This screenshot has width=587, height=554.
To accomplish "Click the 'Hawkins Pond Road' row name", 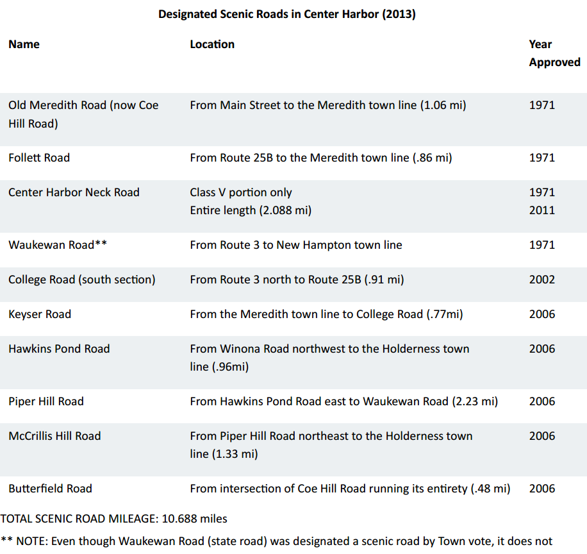I will 59,349.
